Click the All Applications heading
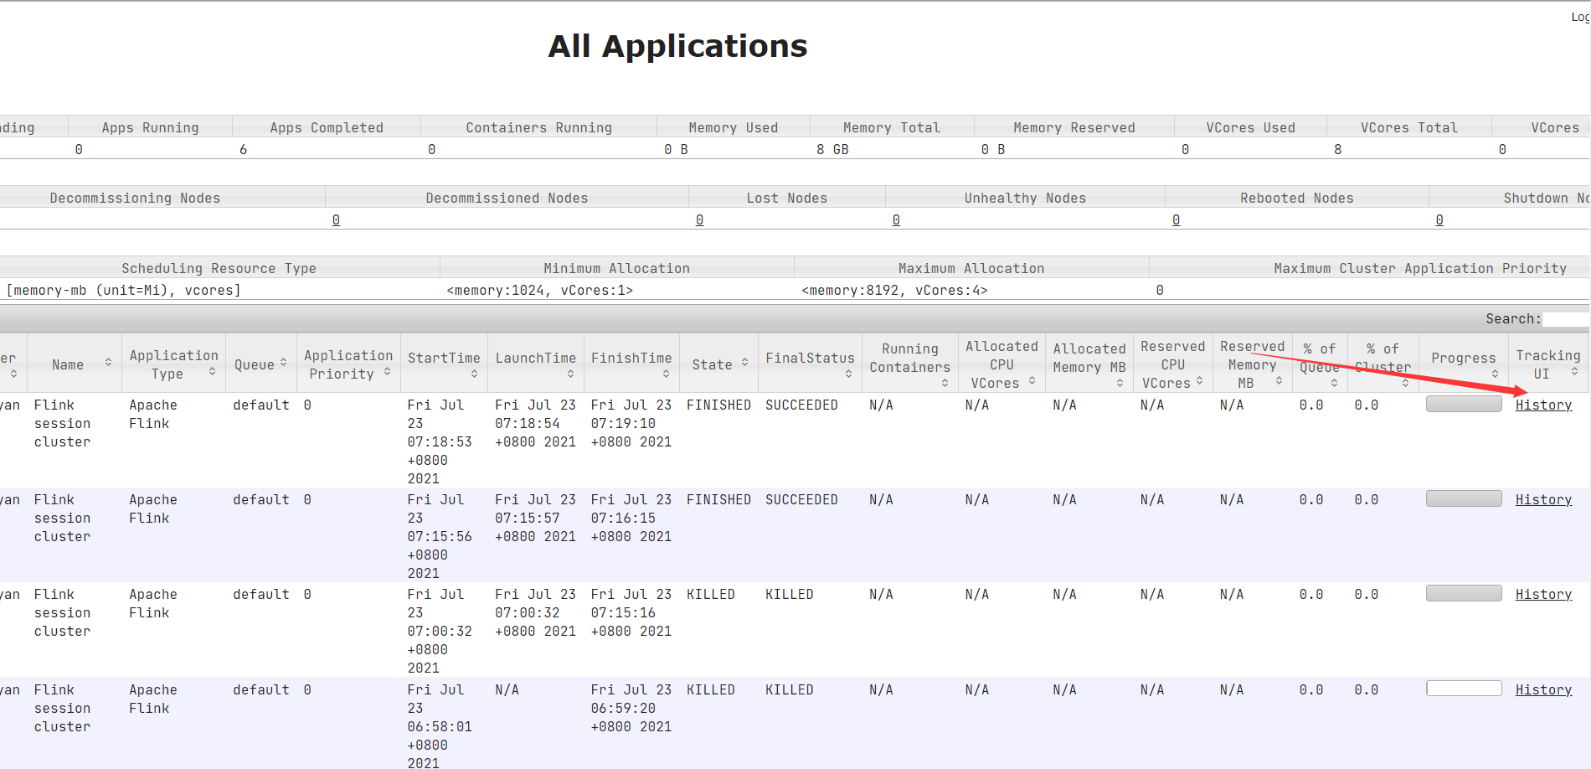The height and width of the screenshot is (769, 1591). click(x=677, y=46)
